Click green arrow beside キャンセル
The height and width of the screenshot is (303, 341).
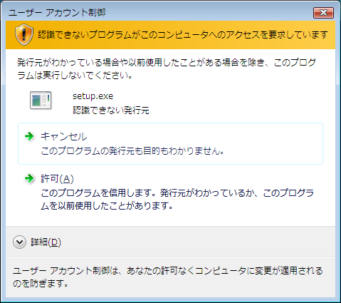(29, 136)
